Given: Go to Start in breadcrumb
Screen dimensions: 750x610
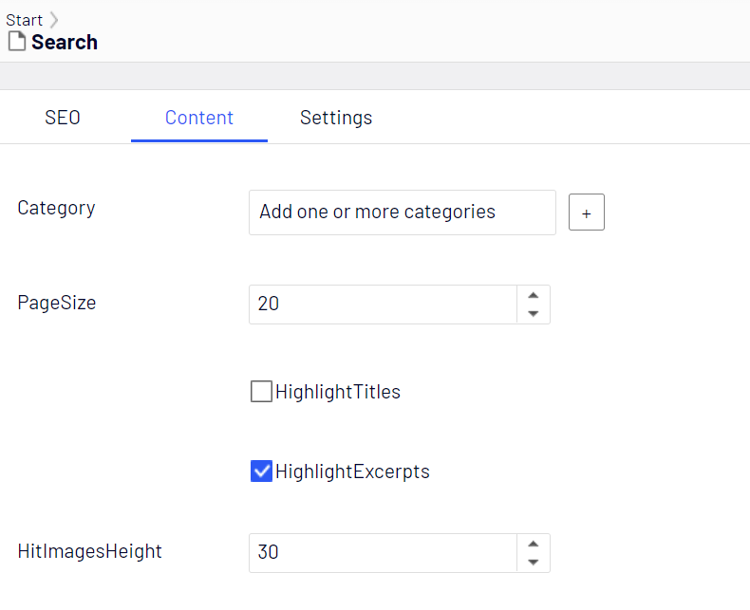Looking at the screenshot, I should [24, 20].
